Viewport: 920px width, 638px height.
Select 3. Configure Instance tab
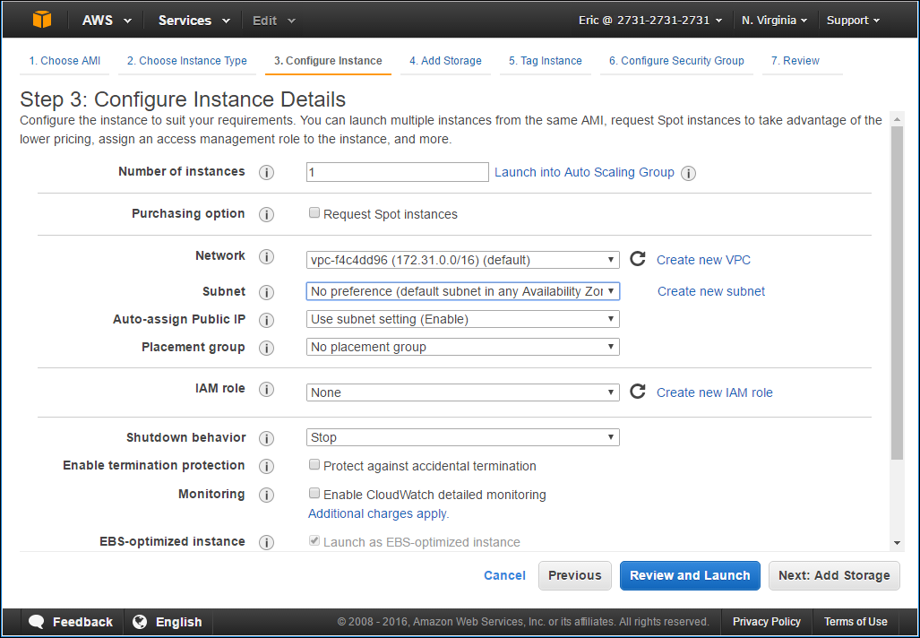[328, 61]
